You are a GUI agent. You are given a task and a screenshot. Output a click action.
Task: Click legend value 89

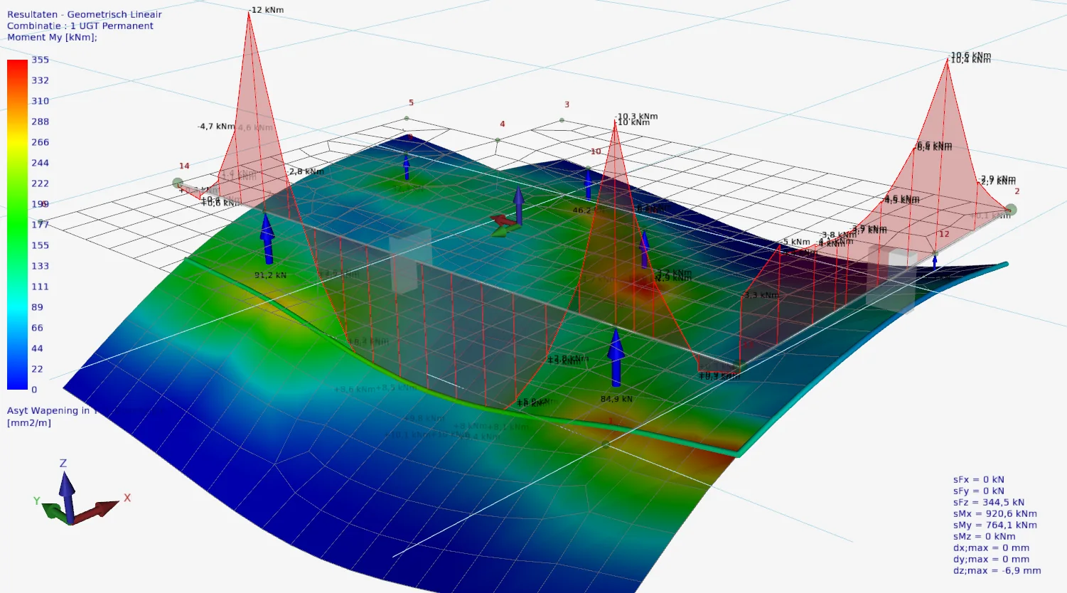point(38,307)
